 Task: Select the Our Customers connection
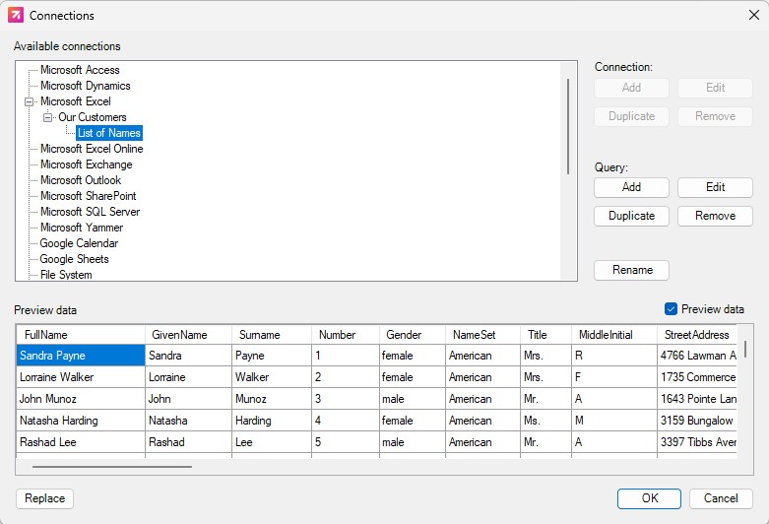pos(93,117)
